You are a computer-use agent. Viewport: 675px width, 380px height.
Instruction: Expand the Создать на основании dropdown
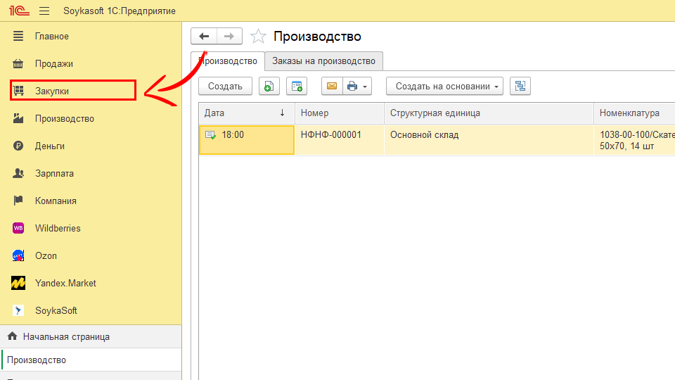tap(444, 87)
